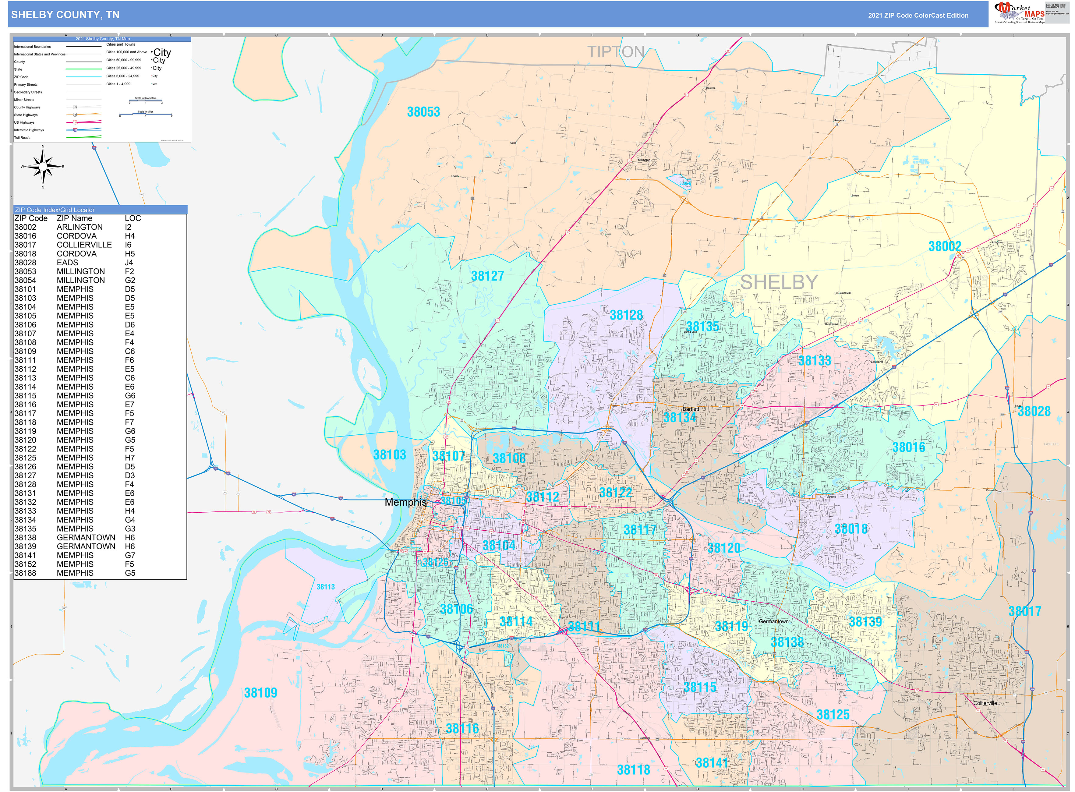Click the County Highways 123 marker in legend

75,108
